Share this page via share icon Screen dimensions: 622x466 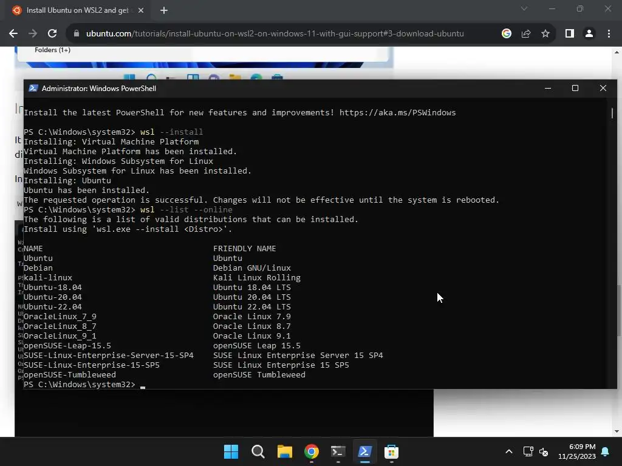tap(526, 34)
